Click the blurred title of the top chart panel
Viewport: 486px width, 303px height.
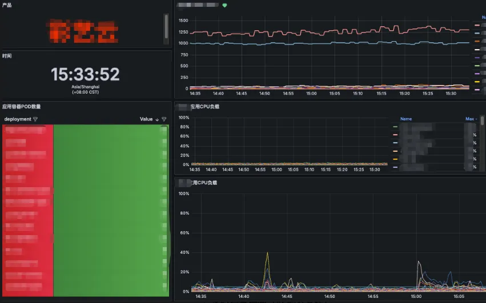coord(198,5)
